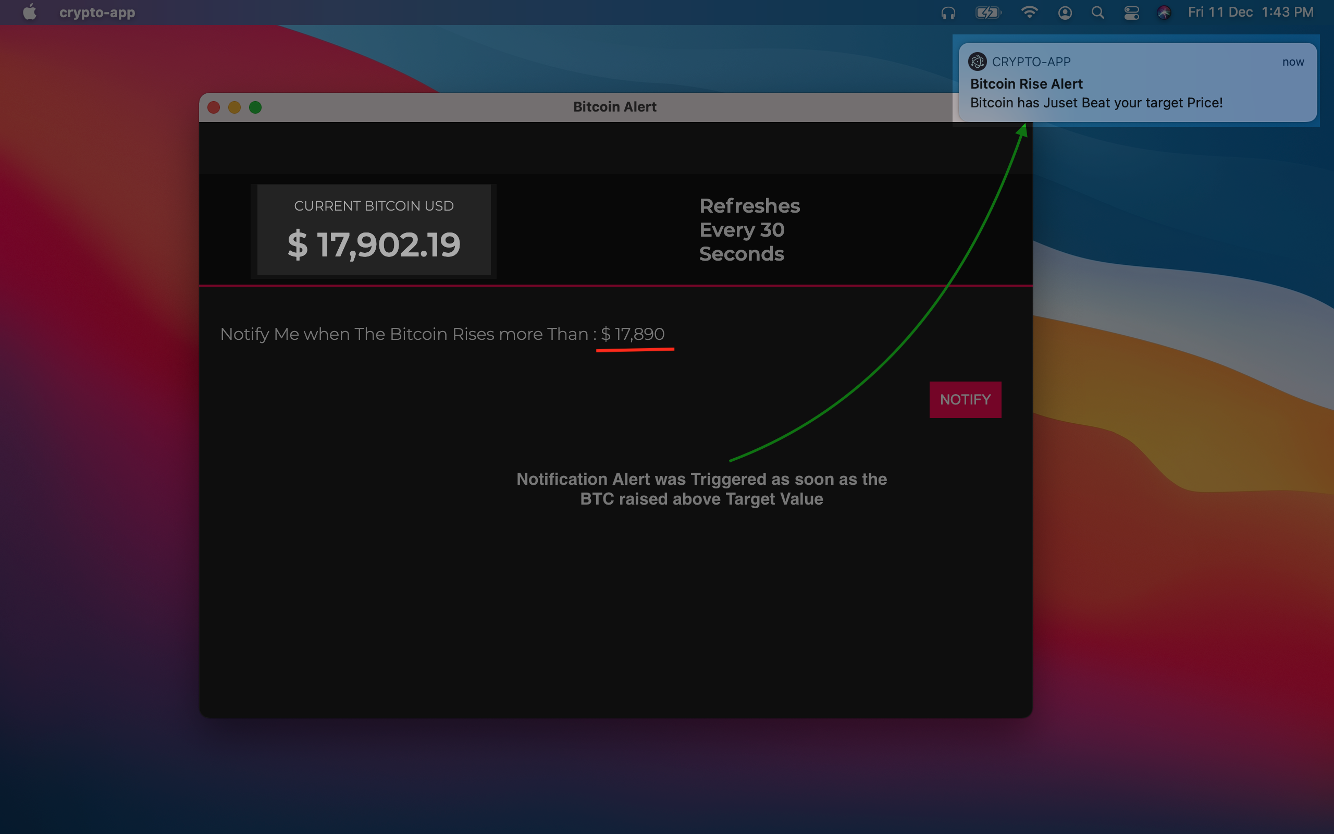1334x834 pixels.
Task: Open the Apple menu
Action: 30,12
